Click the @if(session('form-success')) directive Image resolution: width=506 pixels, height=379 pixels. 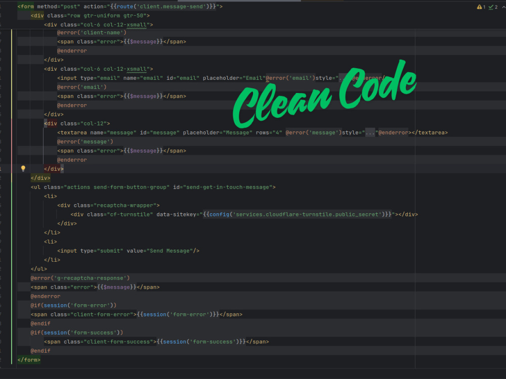click(x=77, y=333)
